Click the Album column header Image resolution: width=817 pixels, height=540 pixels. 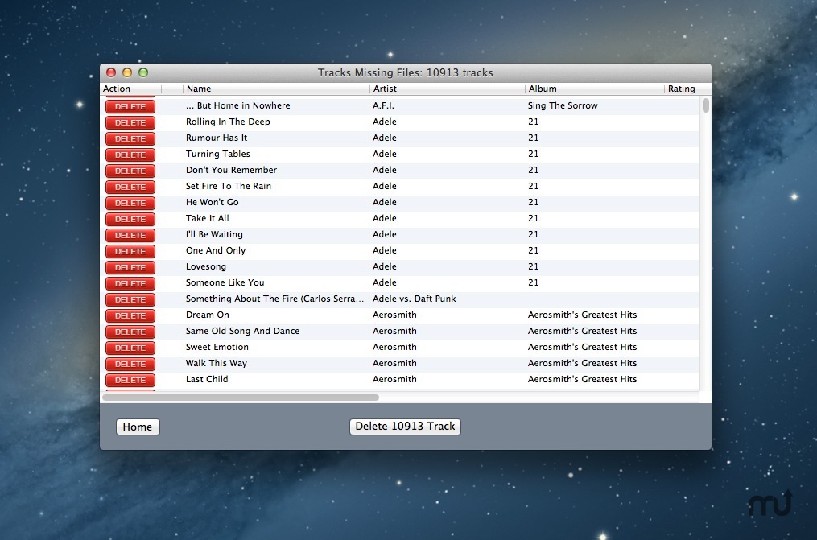(x=543, y=89)
